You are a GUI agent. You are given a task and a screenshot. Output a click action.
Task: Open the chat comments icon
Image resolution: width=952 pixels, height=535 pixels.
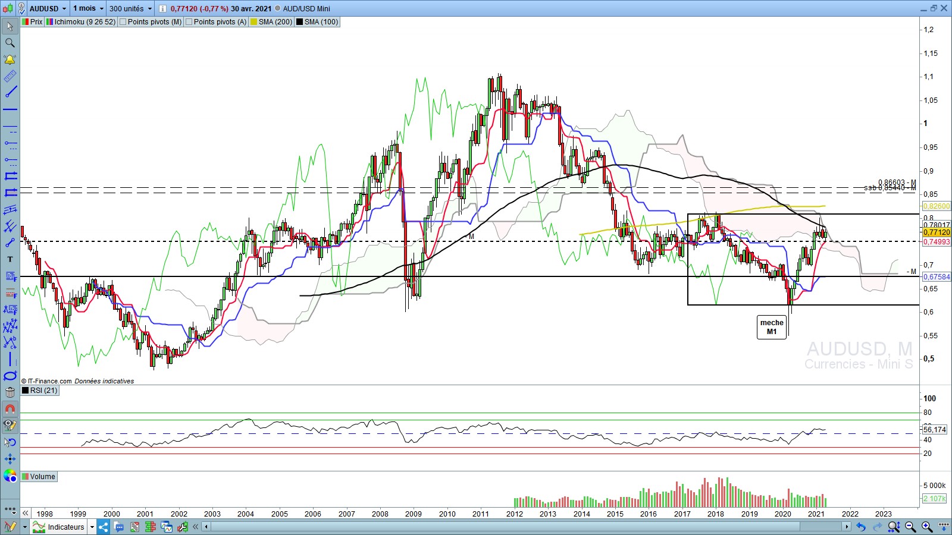119,527
